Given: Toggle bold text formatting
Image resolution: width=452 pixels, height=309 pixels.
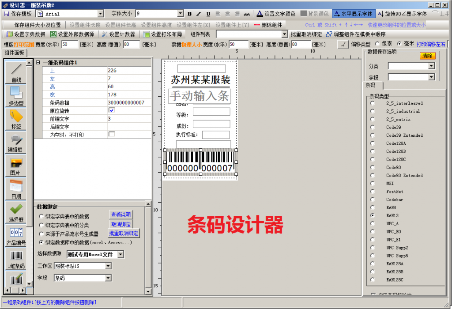Looking at the screenshot, I should [x=189, y=14].
